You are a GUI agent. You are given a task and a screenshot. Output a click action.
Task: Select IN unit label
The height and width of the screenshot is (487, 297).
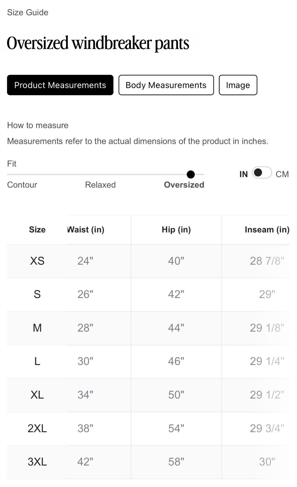click(x=243, y=174)
